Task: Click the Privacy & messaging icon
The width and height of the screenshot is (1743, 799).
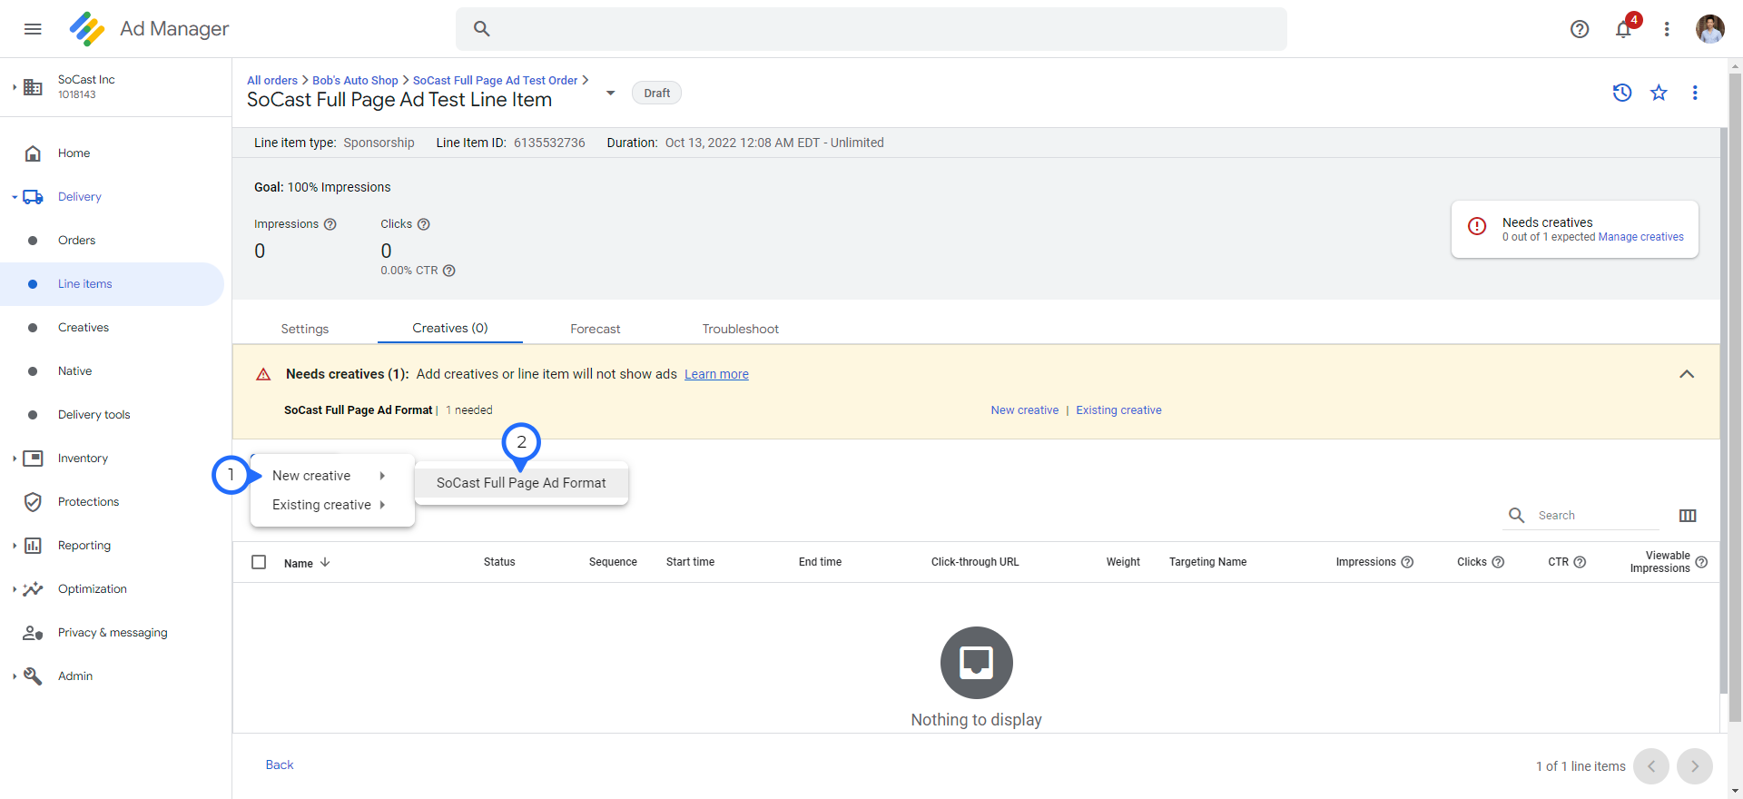Action: (33, 633)
